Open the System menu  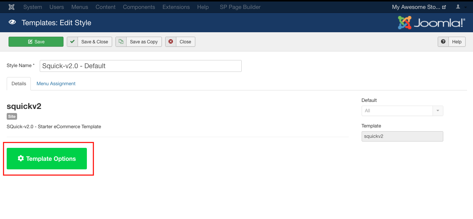[x=33, y=7]
